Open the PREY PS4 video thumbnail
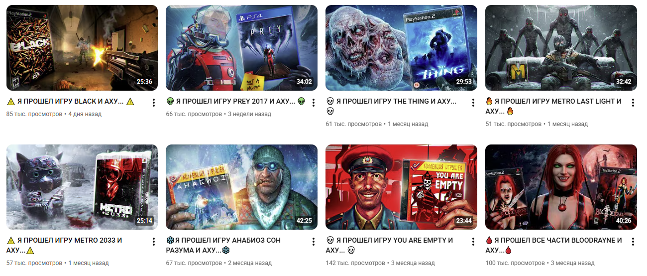This screenshot has height=276, width=647. pyautogui.click(x=242, y=48)
